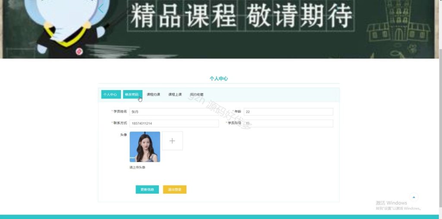Switch to the 修改密码 tab
The image size is (442, 219).
(x=133, y=94)
